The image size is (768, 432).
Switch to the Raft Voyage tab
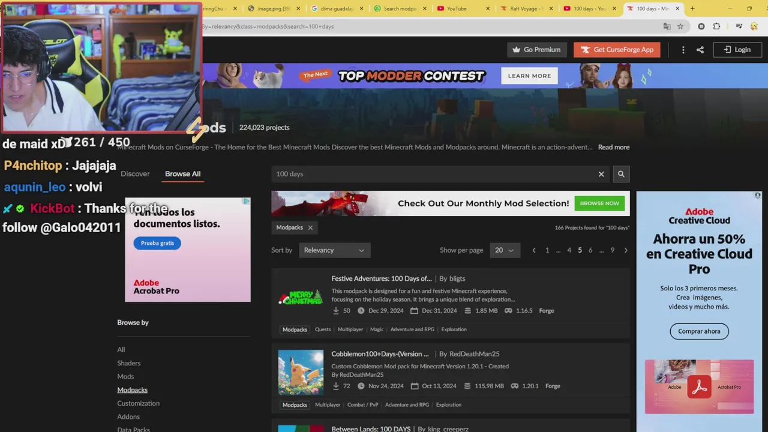(x=526, y=8)
